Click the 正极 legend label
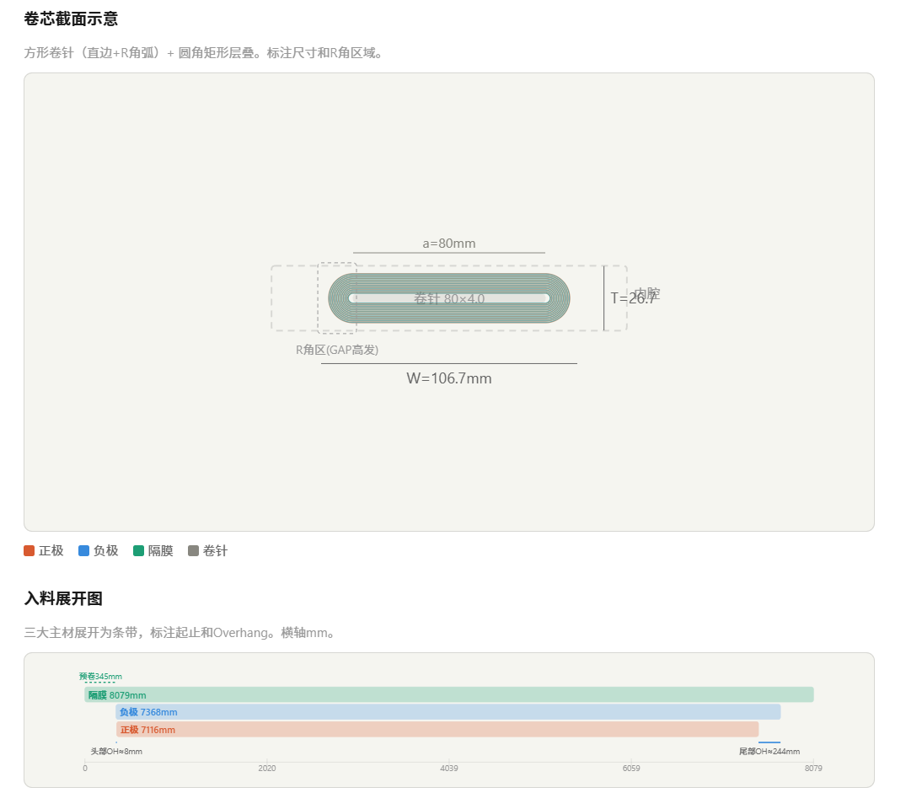 click(51, 550)
